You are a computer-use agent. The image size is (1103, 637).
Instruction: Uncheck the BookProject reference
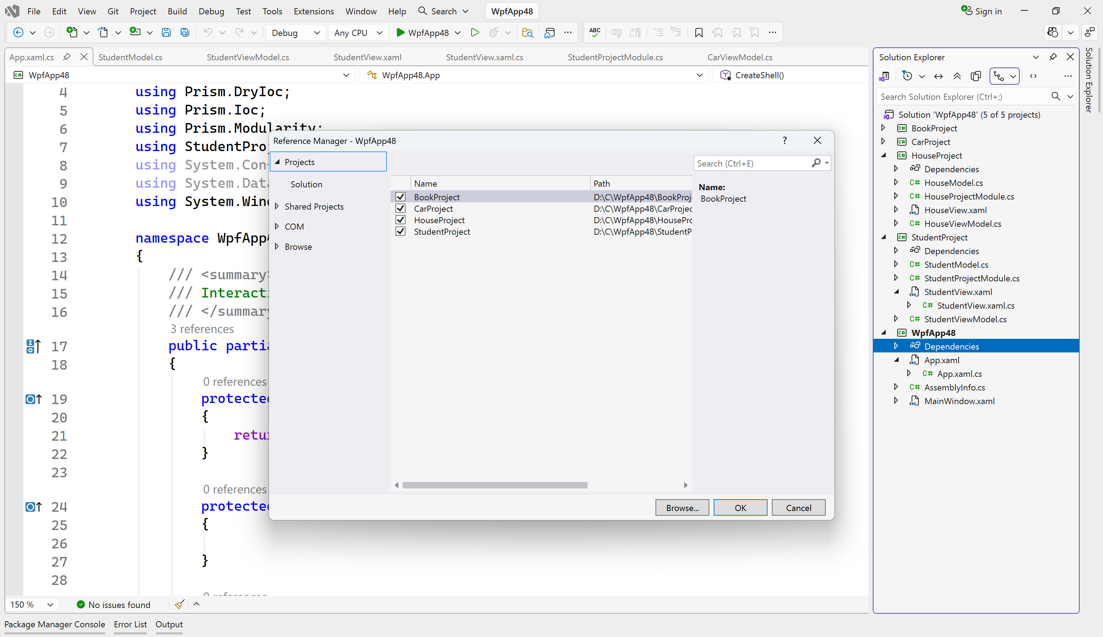click(400, 197)
